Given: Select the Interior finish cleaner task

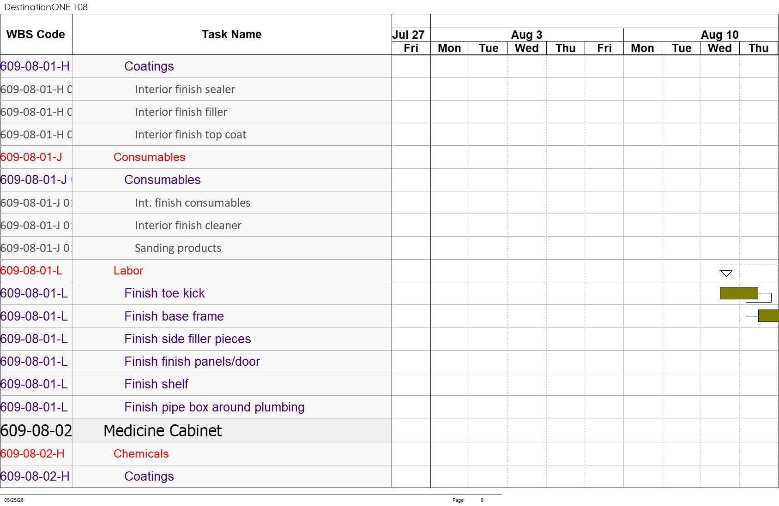Looking at the screenshot, I should [188, 226].
